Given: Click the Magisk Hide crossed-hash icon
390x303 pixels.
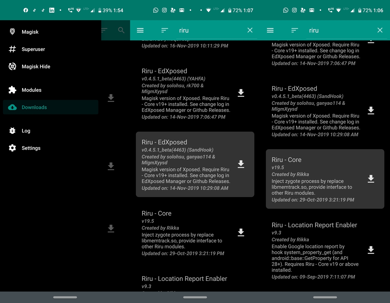Looking at the screenshot, I should pos(12,66).
